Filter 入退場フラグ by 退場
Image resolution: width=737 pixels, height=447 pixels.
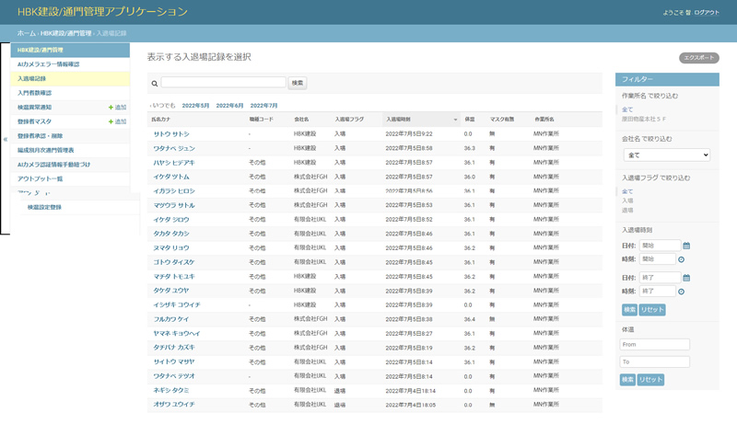click(x=627, y=210)
